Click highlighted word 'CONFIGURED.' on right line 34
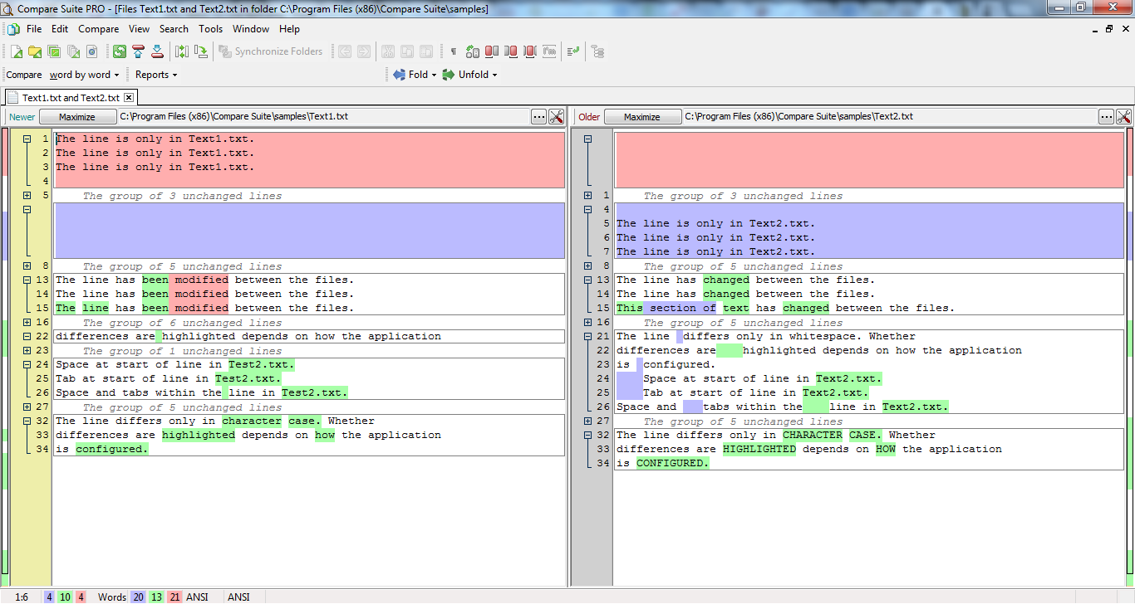 pyautogui.click(x=673, y=464)
